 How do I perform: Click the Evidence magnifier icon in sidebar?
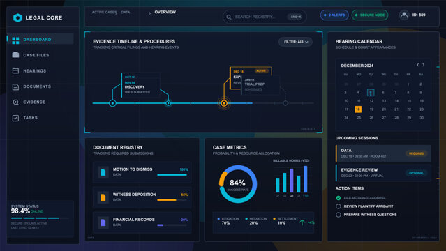[15, 102]
